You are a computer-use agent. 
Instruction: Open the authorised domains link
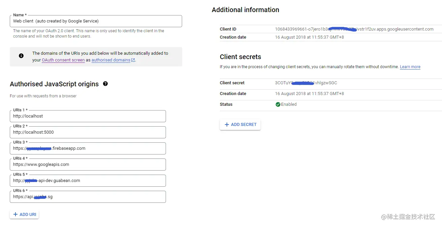point(111,60)
